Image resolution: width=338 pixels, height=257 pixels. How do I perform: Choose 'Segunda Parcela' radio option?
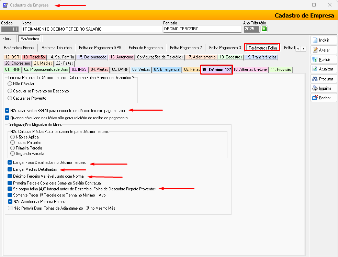tap(13, 154)
